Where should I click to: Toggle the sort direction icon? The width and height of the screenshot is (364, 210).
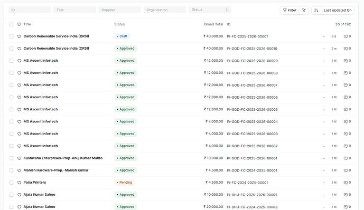coord(316,10)
